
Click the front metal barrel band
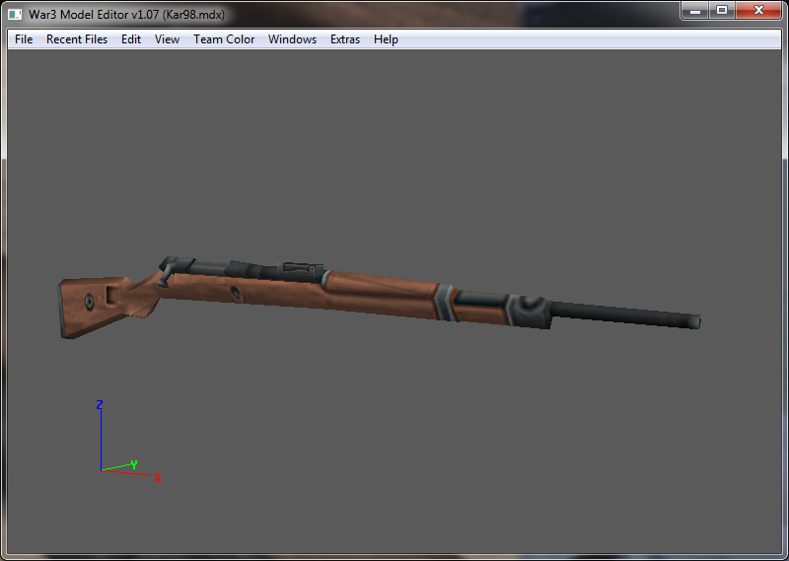pos(530,312)
